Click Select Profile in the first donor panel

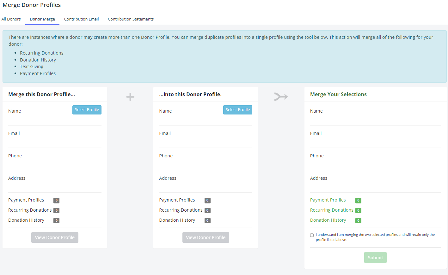87,110
